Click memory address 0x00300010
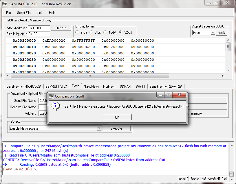The width and height of the screenshot is (236, 184). [24, 47]
